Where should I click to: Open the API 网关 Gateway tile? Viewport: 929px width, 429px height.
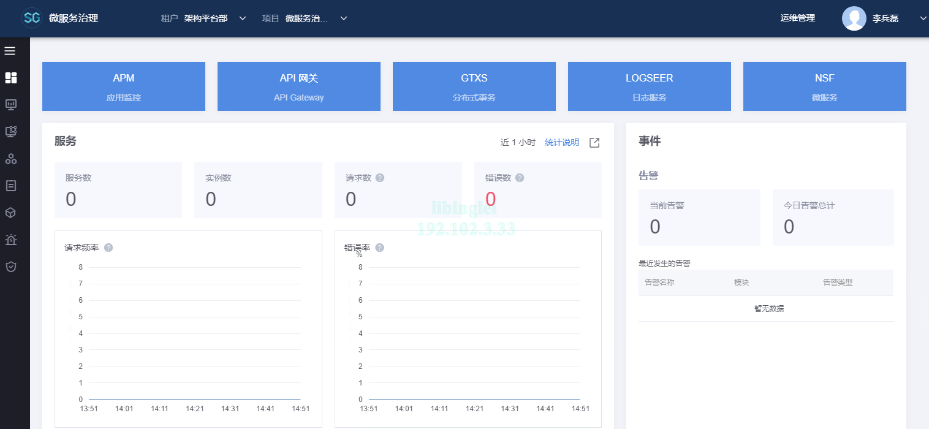(298, 86)
